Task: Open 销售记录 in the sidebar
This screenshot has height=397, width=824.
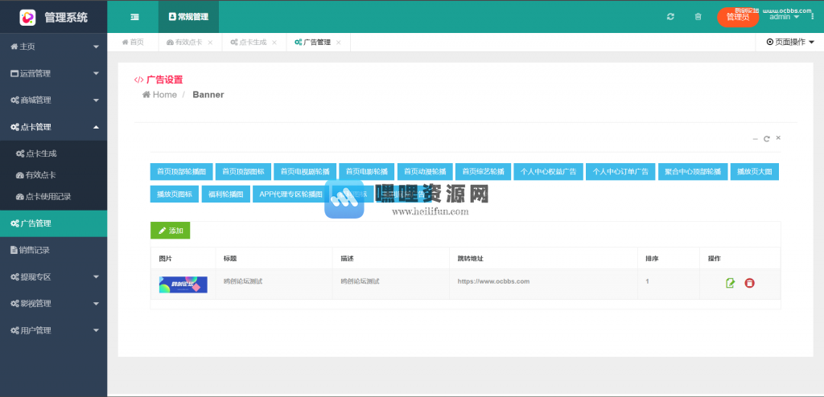Action: pos(54,250)
